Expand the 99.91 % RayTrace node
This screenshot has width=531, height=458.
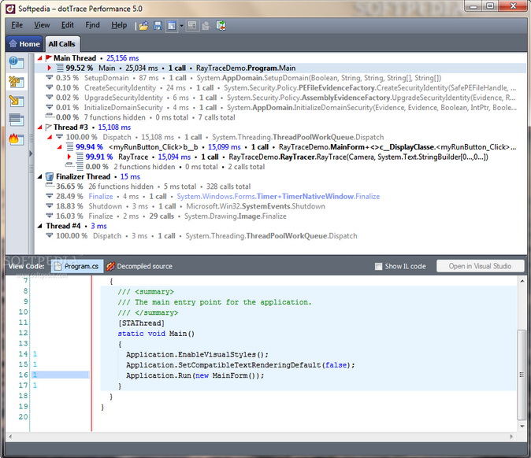click(x=69, y=157)
